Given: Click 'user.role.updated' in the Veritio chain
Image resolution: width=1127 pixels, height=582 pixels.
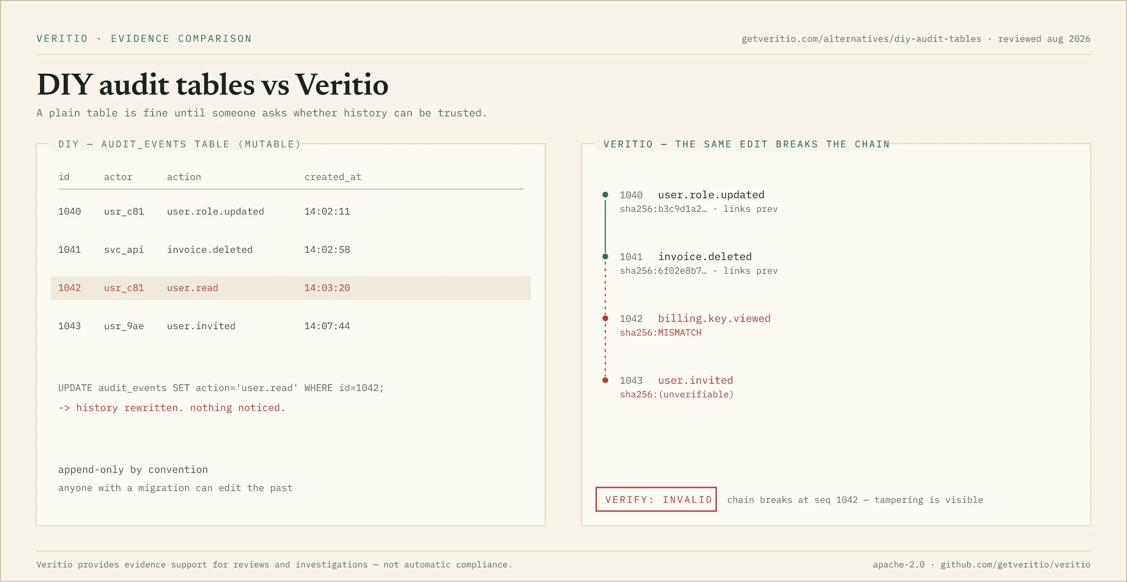Looking at the screenshot, I should (x=711, y=195).
